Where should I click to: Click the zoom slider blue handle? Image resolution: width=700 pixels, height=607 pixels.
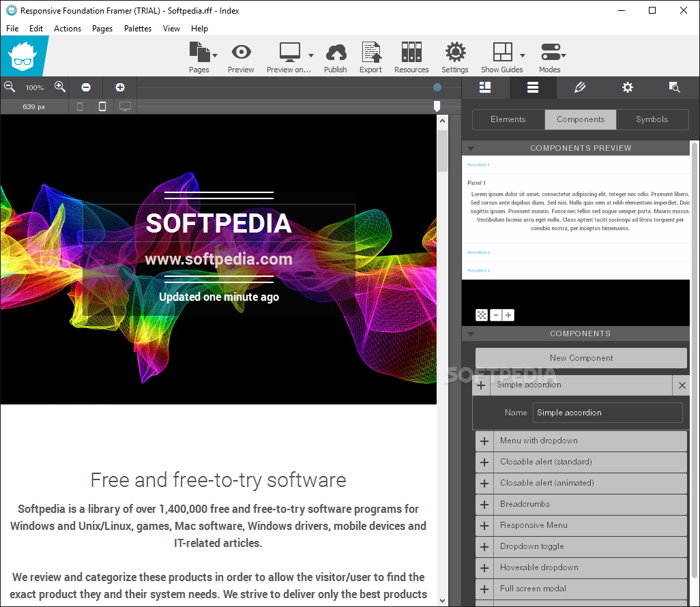(437, 87)
